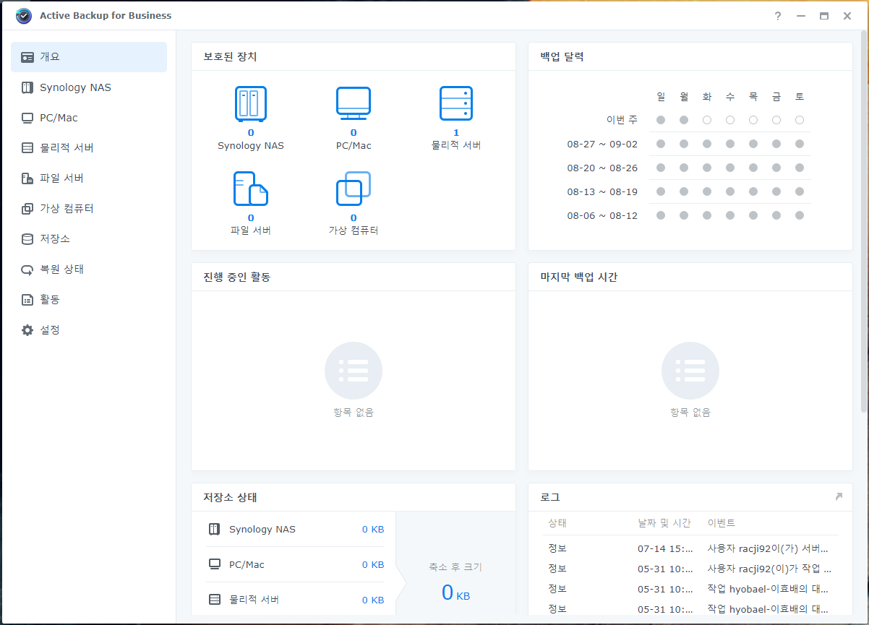Viewport: 869px width, 625px height.
Task: Click the 파일 서버 icon in 보호된 장치
Action: click(251, 189)
